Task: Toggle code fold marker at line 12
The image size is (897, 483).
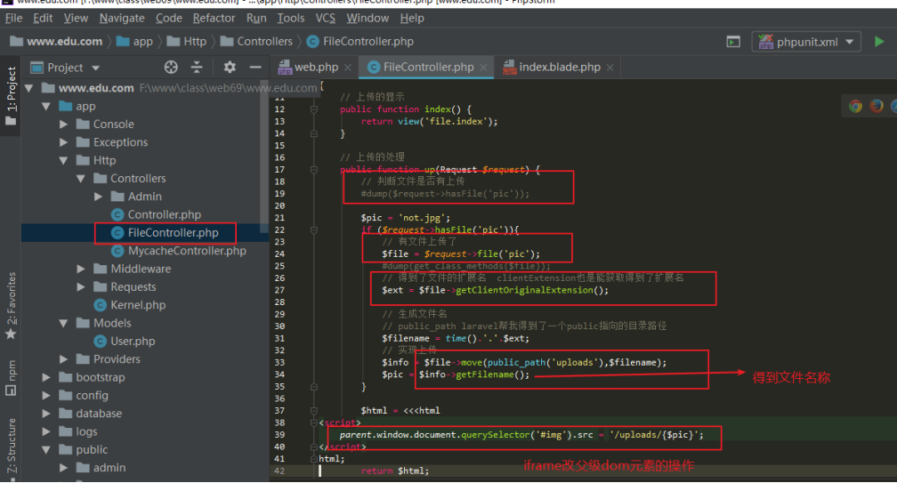Action: (314, 109)
